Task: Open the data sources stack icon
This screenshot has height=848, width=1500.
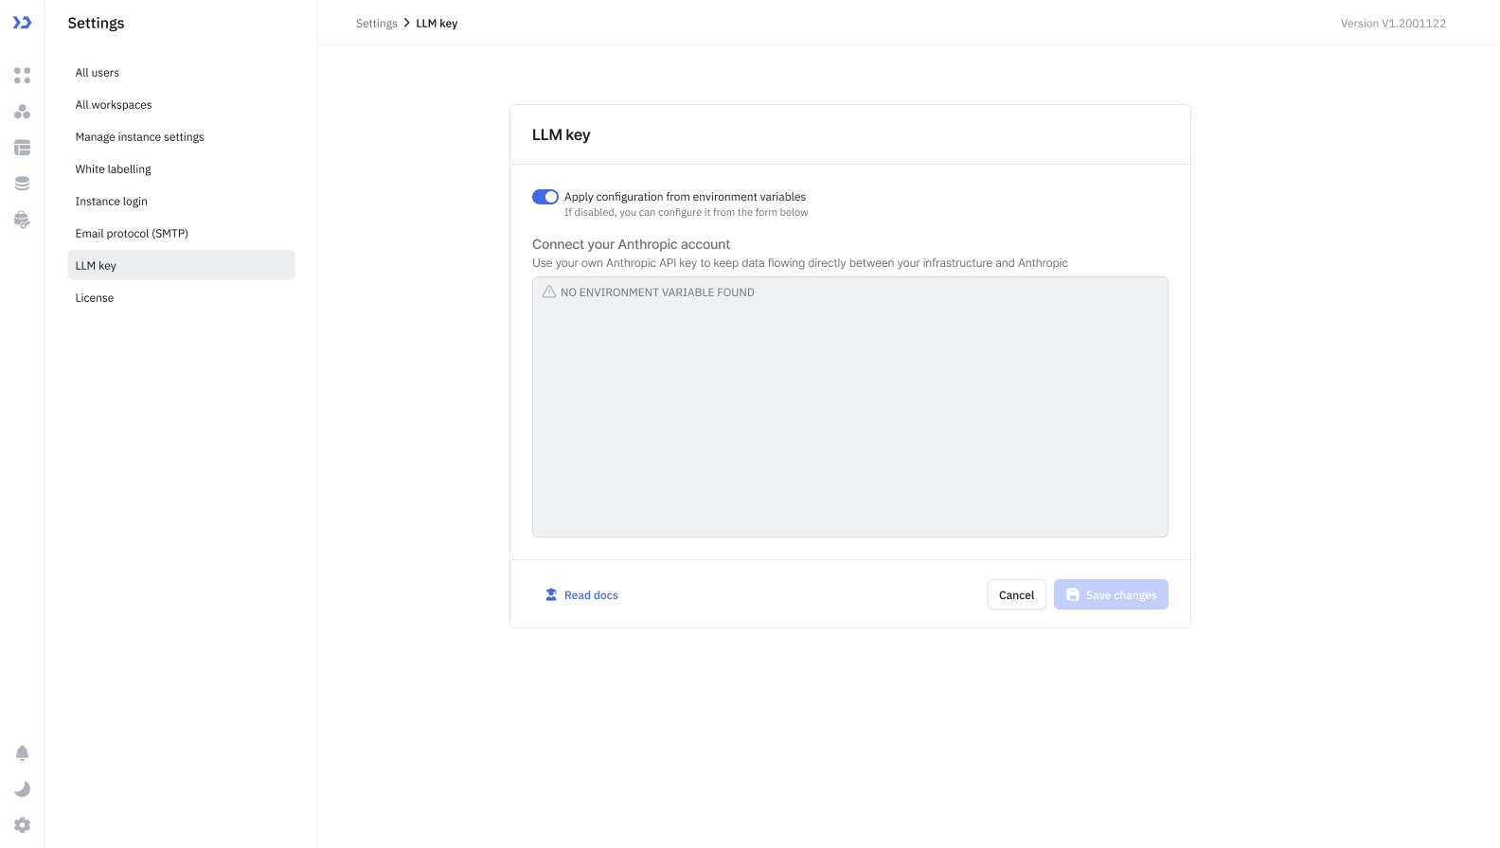Action: (22, 184)
